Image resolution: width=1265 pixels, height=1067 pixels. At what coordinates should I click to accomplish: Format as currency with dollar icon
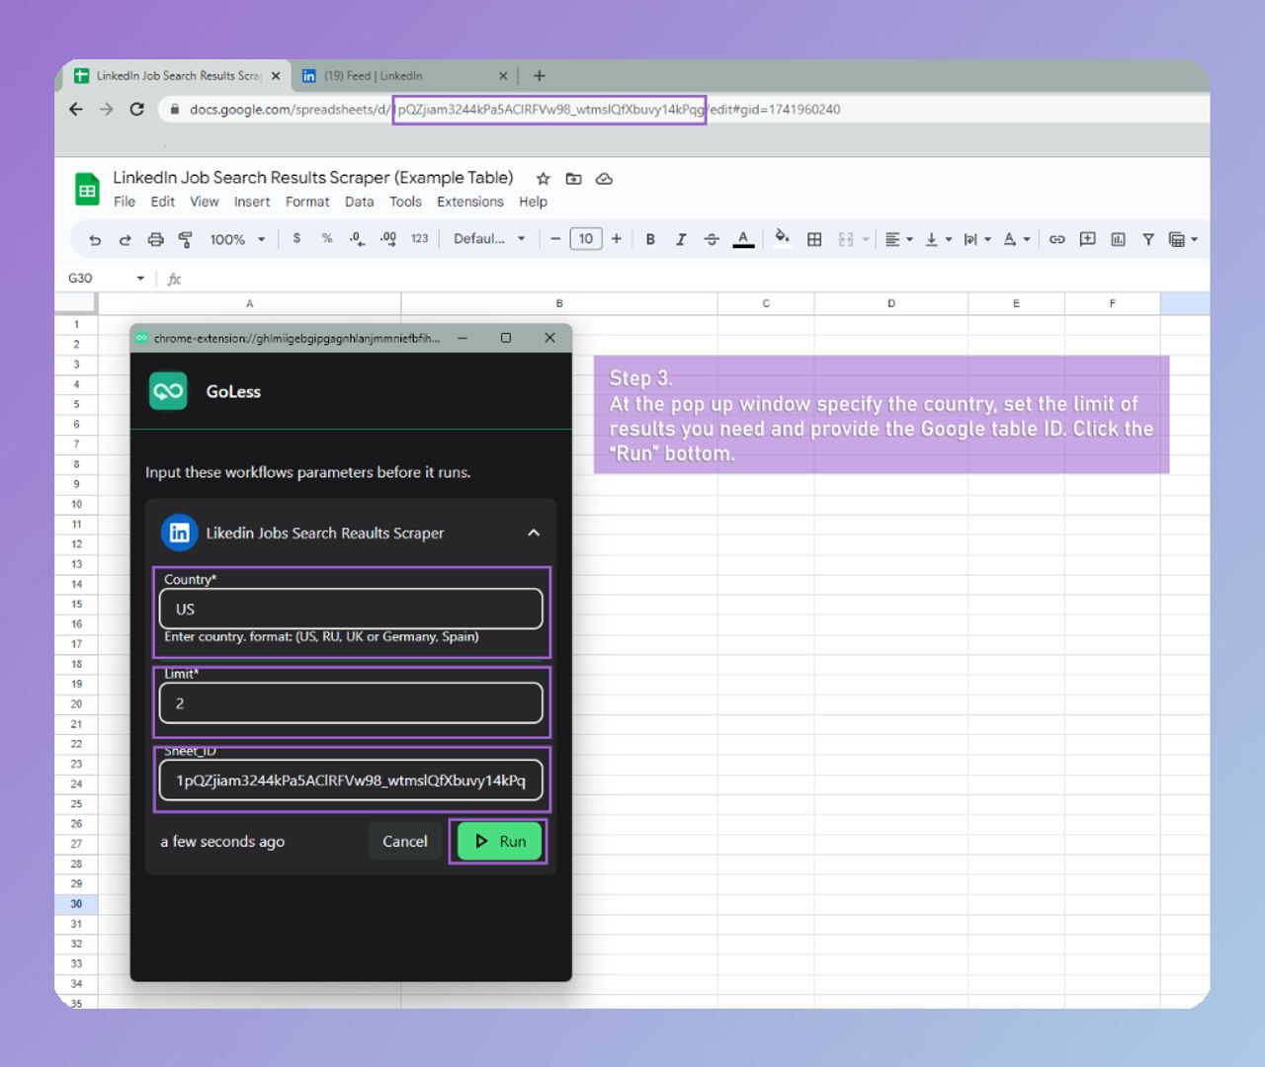[296, 238]
